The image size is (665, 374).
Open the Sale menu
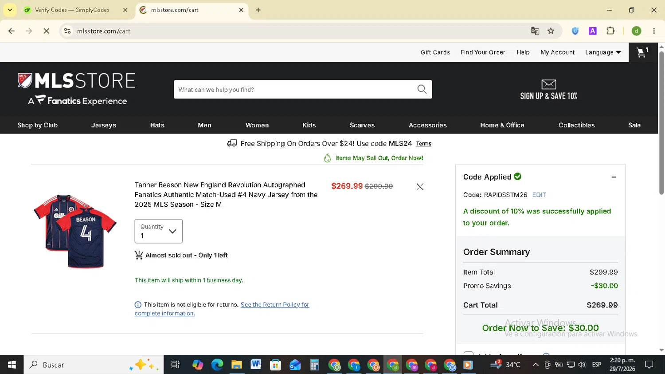634,125
